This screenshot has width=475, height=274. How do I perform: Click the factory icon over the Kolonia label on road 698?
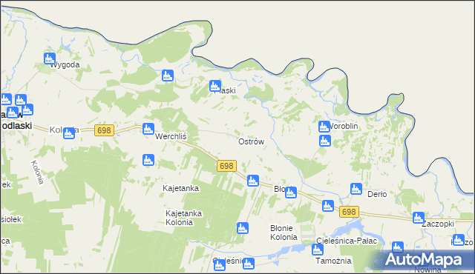(x=69, y=133)
